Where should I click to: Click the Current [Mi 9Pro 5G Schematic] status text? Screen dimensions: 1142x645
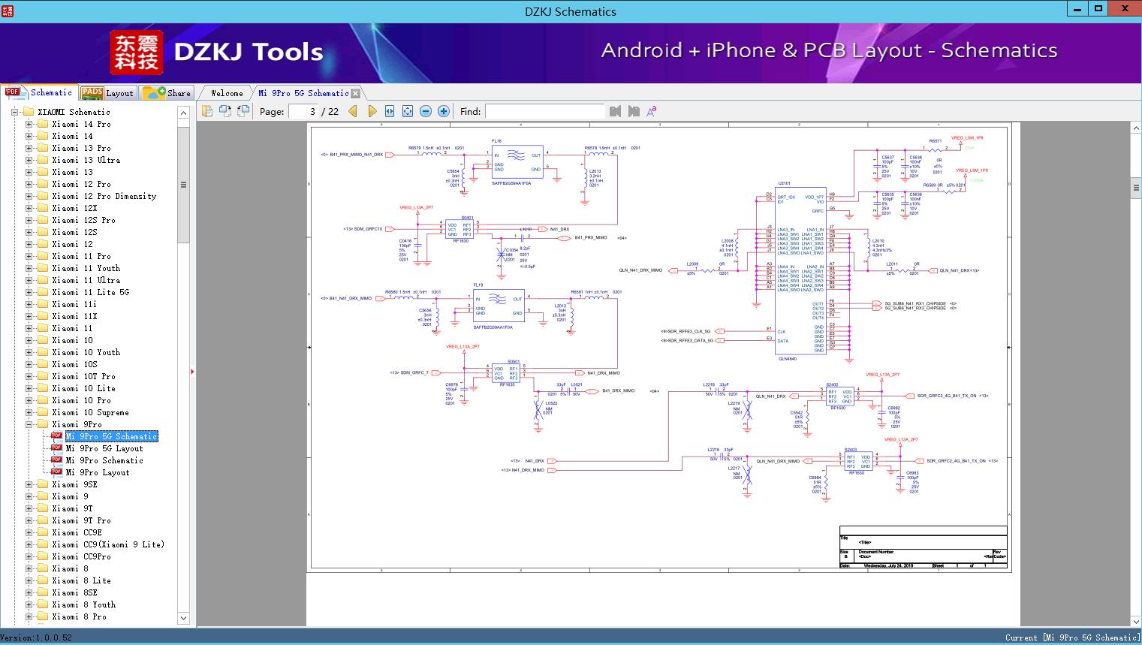(x=1073, y=637)
